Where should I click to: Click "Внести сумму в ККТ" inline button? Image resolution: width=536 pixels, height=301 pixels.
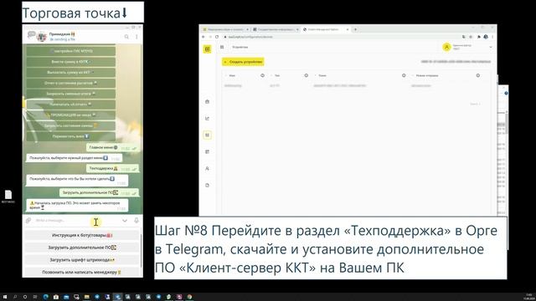pos(70,62)
